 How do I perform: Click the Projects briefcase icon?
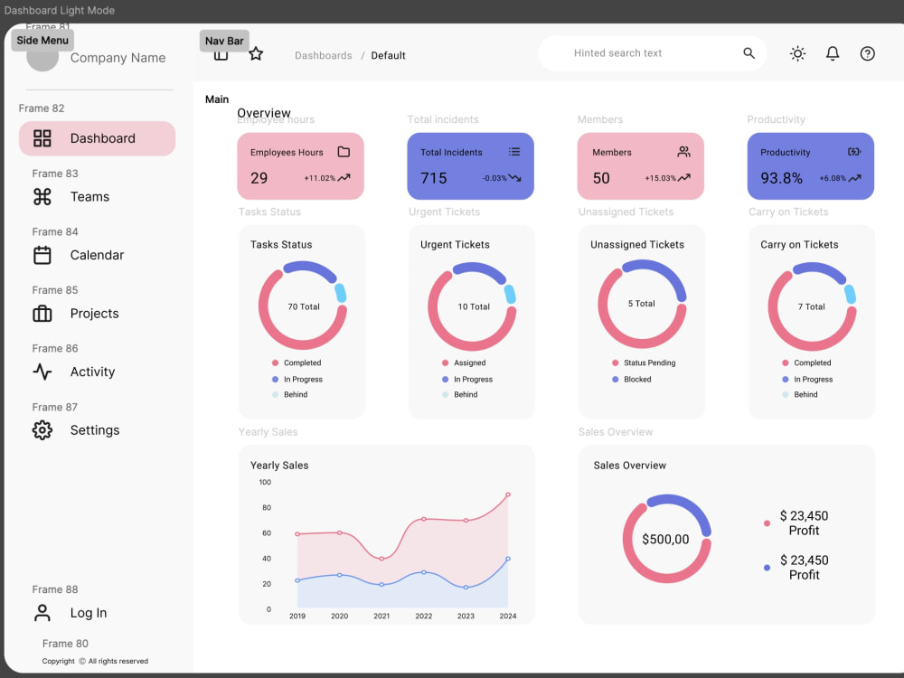pos(42,314)
